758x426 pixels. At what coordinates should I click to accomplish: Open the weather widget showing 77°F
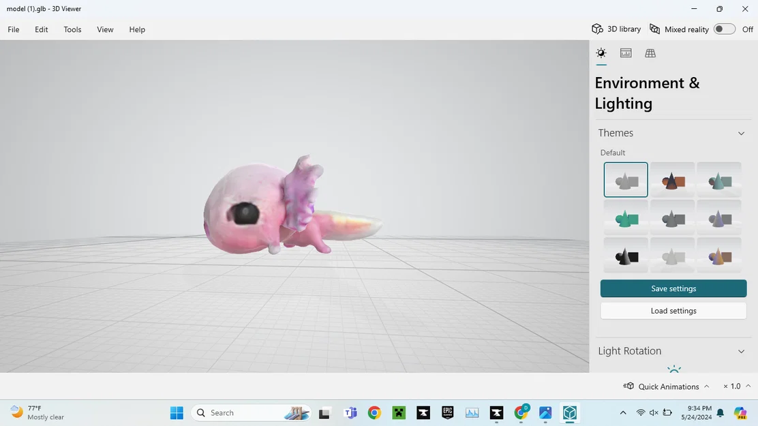[x=37, y=412]
